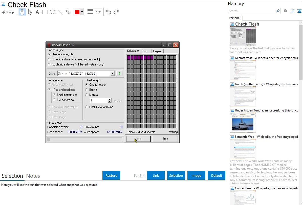Click the Paste Default button
This screenshot has width=303, height=205.
(x=217, y=175)
